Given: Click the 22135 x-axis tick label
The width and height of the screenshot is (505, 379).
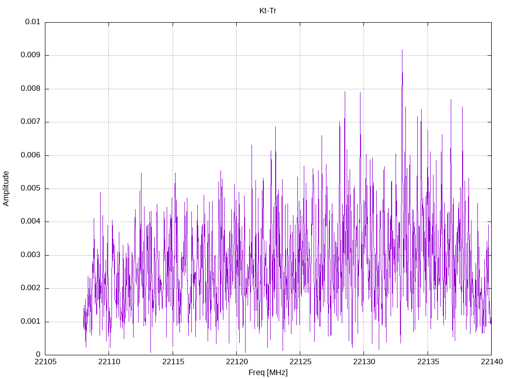Looking at the screenshot, I should pos(428,362).
